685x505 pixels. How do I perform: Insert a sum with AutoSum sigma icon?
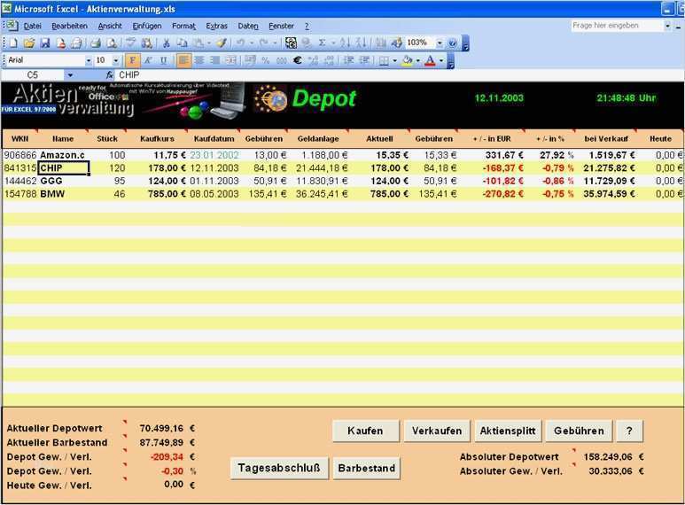pos(322,43)
